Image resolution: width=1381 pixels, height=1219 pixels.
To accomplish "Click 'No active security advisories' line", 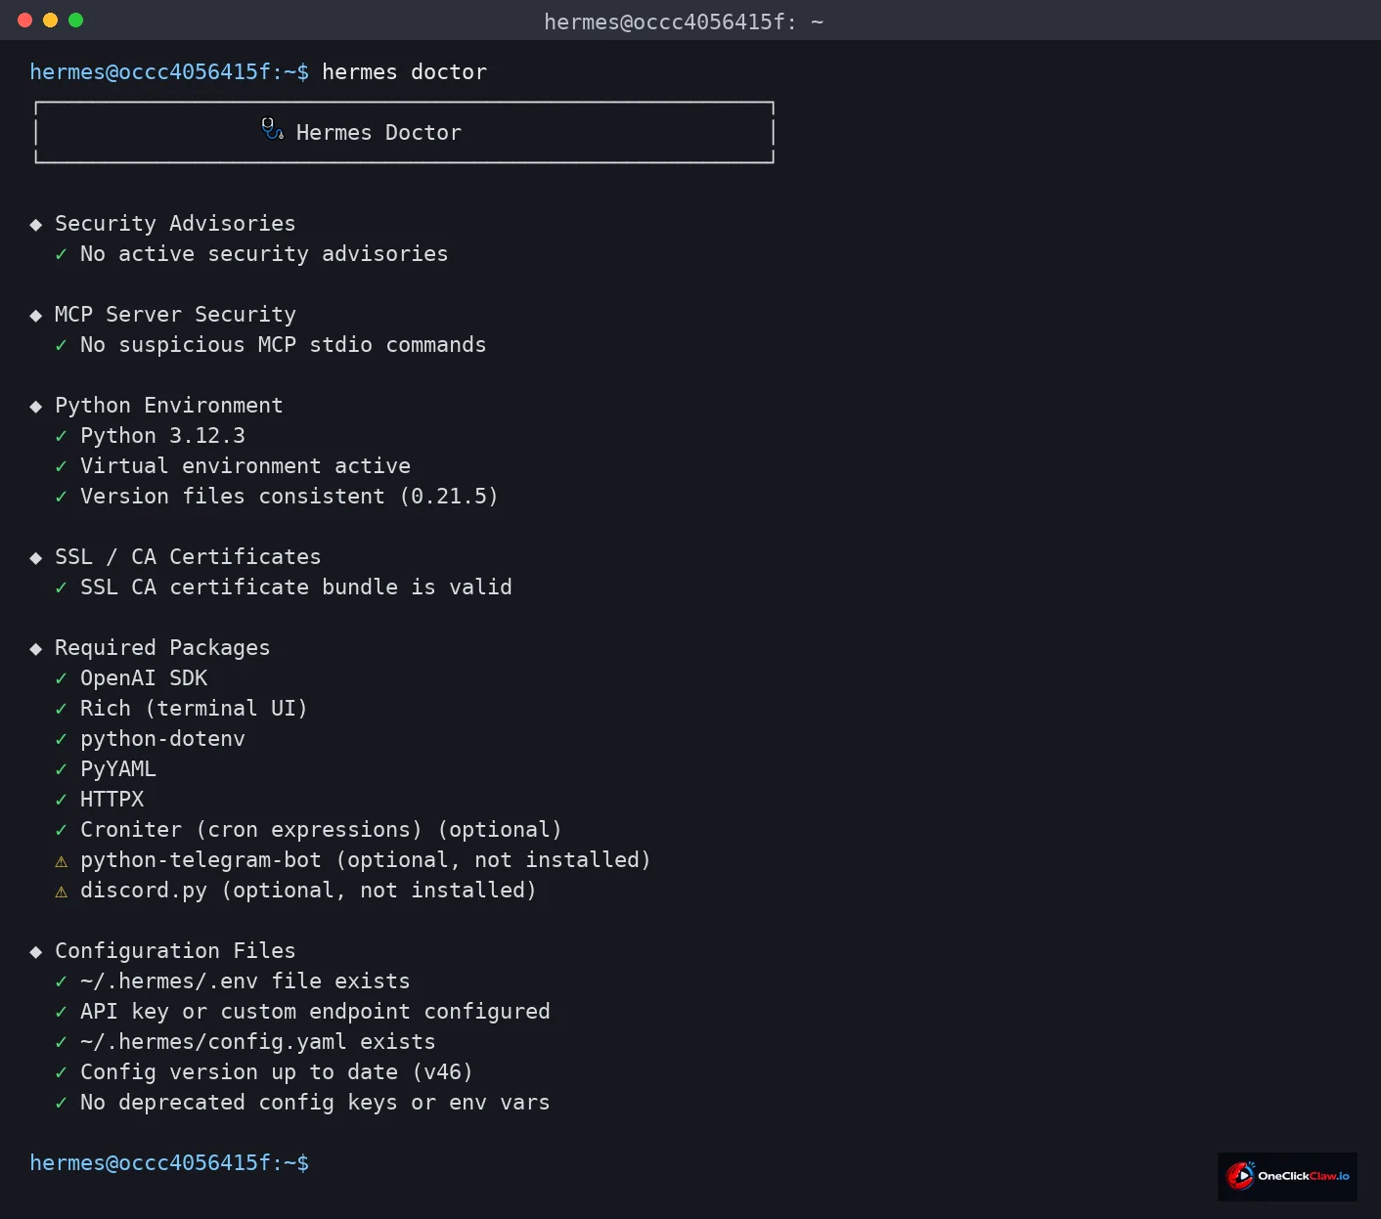I will pyautogui.click(x=264, y=254).
